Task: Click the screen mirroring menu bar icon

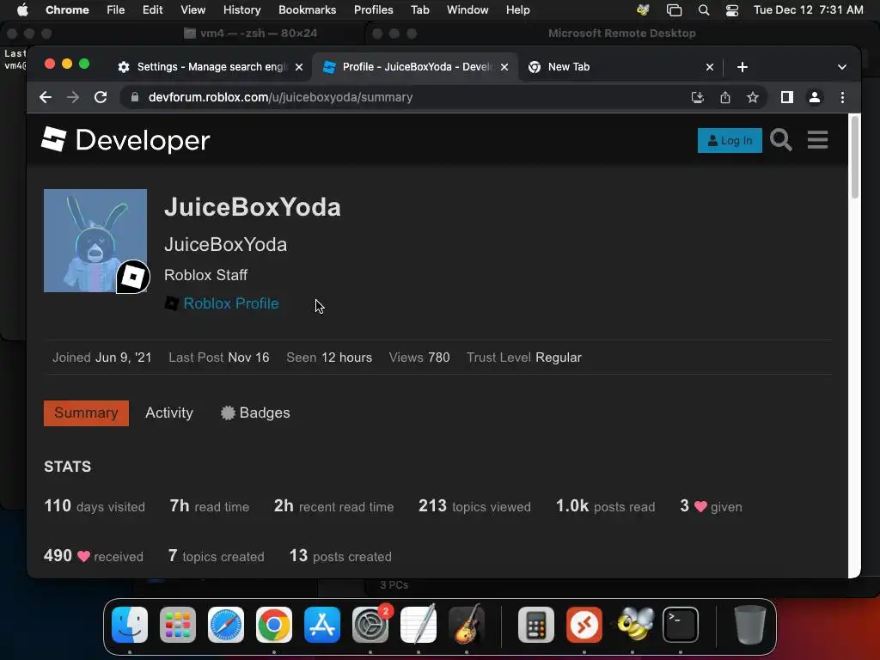Action: pos(674,10)
